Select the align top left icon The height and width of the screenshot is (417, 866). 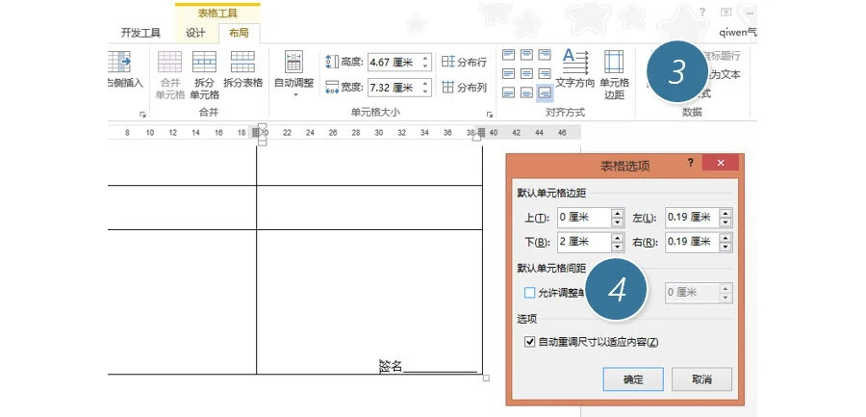pyautogui.click(x=509, y=55)
